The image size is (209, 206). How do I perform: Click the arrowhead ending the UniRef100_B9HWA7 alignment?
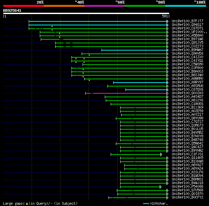tap(168, 50)
